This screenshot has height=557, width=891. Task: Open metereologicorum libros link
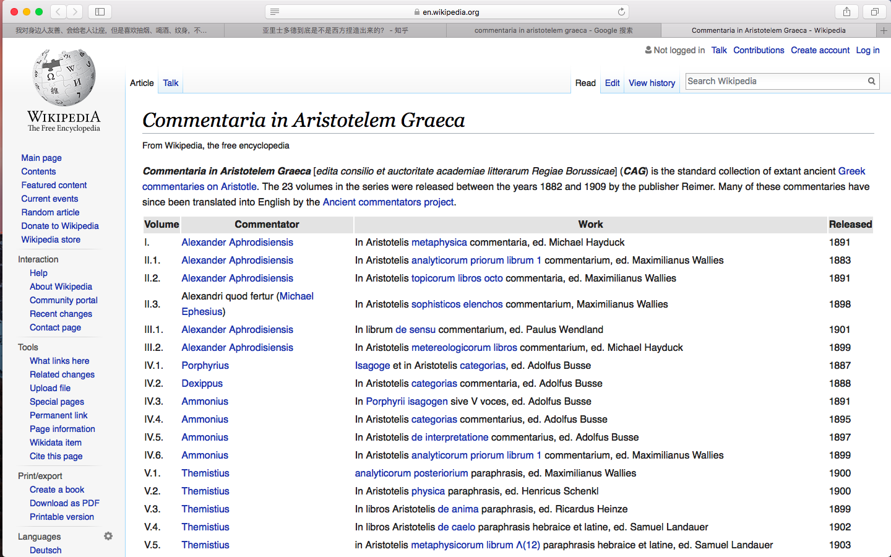click(x=464, y=347)
